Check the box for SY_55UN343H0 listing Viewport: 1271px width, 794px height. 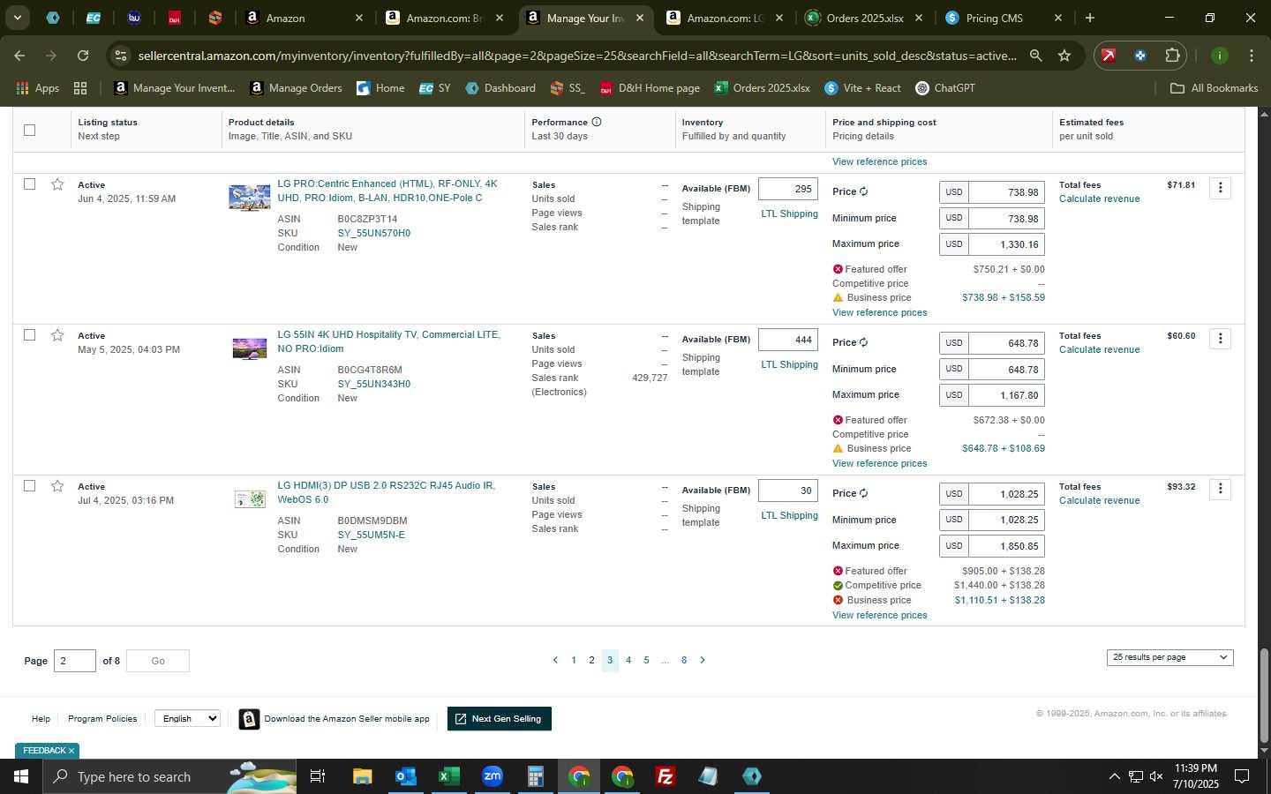coord(29,335)
